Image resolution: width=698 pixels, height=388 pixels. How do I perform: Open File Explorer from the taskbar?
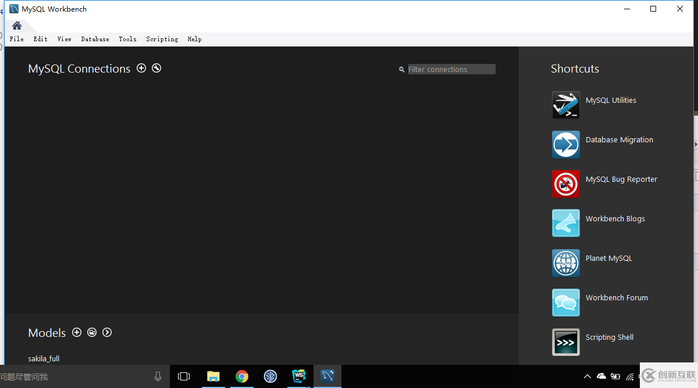pyautogui.click(x=213, y=376)
